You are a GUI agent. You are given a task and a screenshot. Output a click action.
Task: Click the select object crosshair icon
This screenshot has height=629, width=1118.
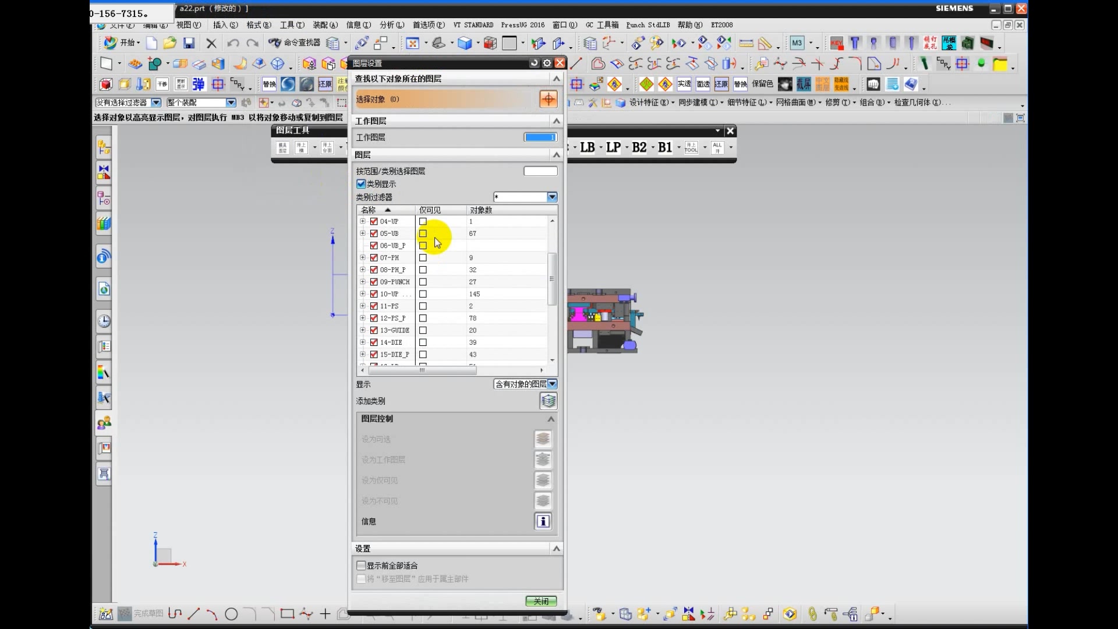[x=548, y=99]
